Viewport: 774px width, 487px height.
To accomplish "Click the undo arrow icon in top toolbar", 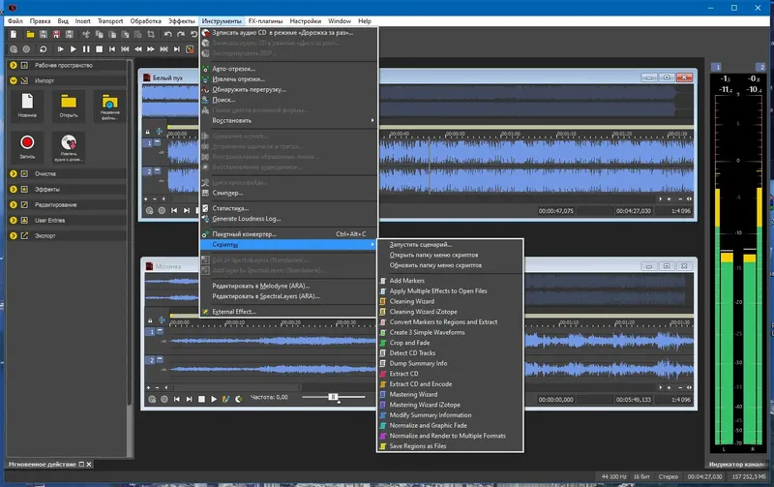I will point(168,34).
